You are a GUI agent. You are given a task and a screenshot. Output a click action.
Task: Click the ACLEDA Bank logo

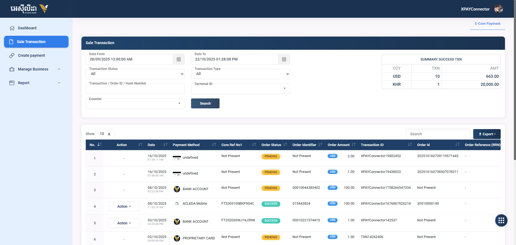29,9
